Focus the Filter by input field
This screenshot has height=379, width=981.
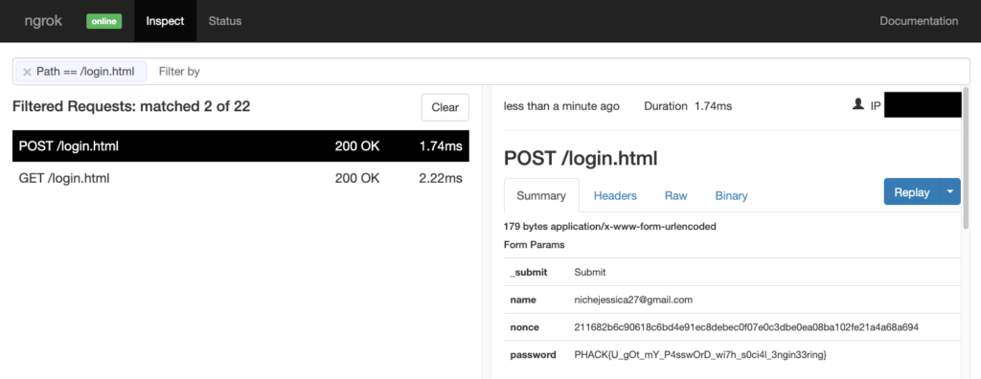[557, 71]
